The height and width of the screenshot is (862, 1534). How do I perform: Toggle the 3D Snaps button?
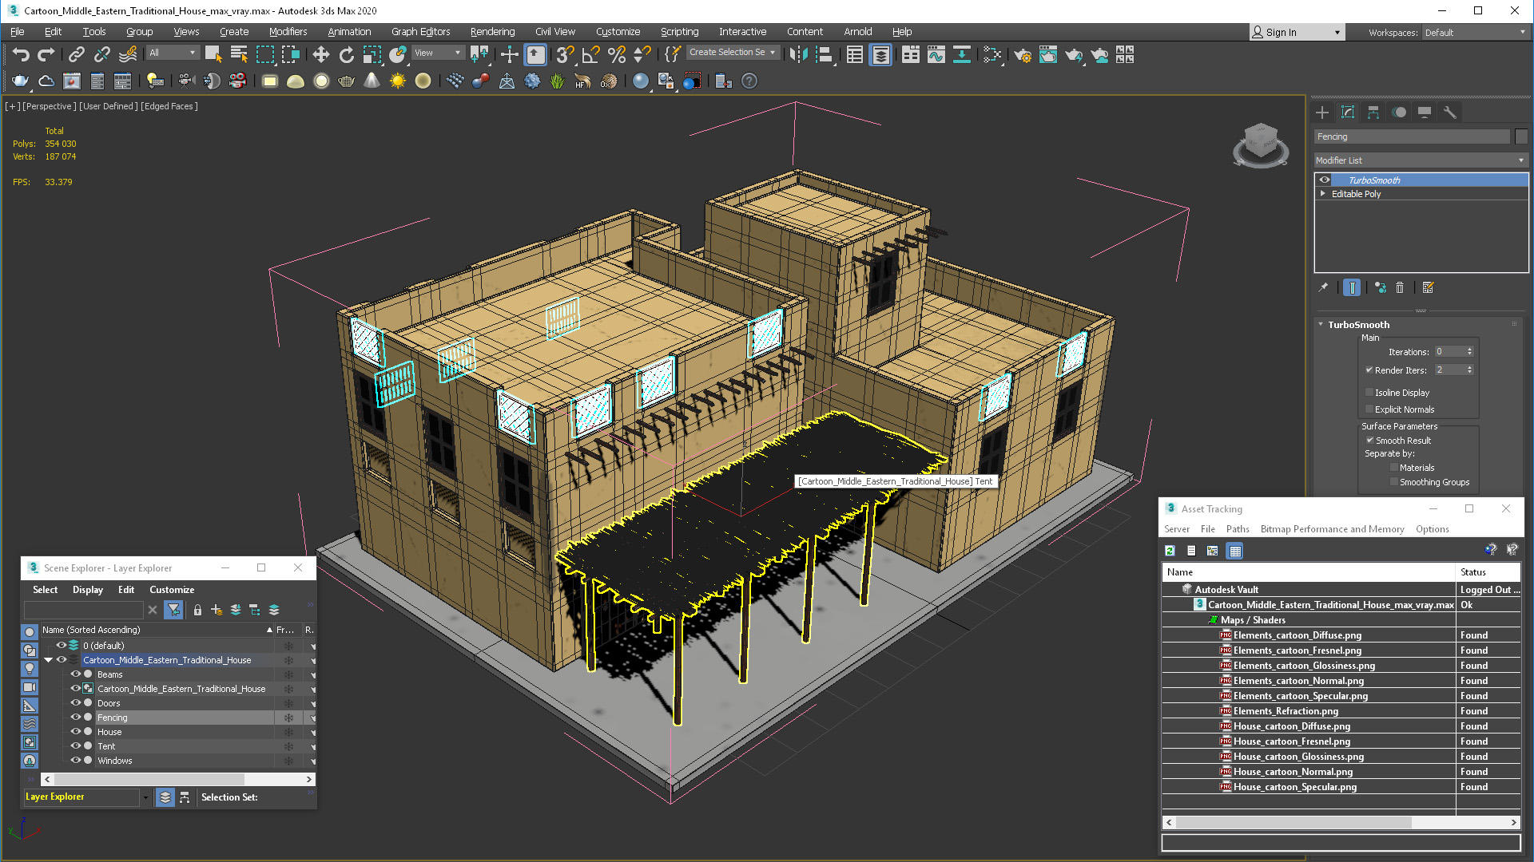[565, 54]
